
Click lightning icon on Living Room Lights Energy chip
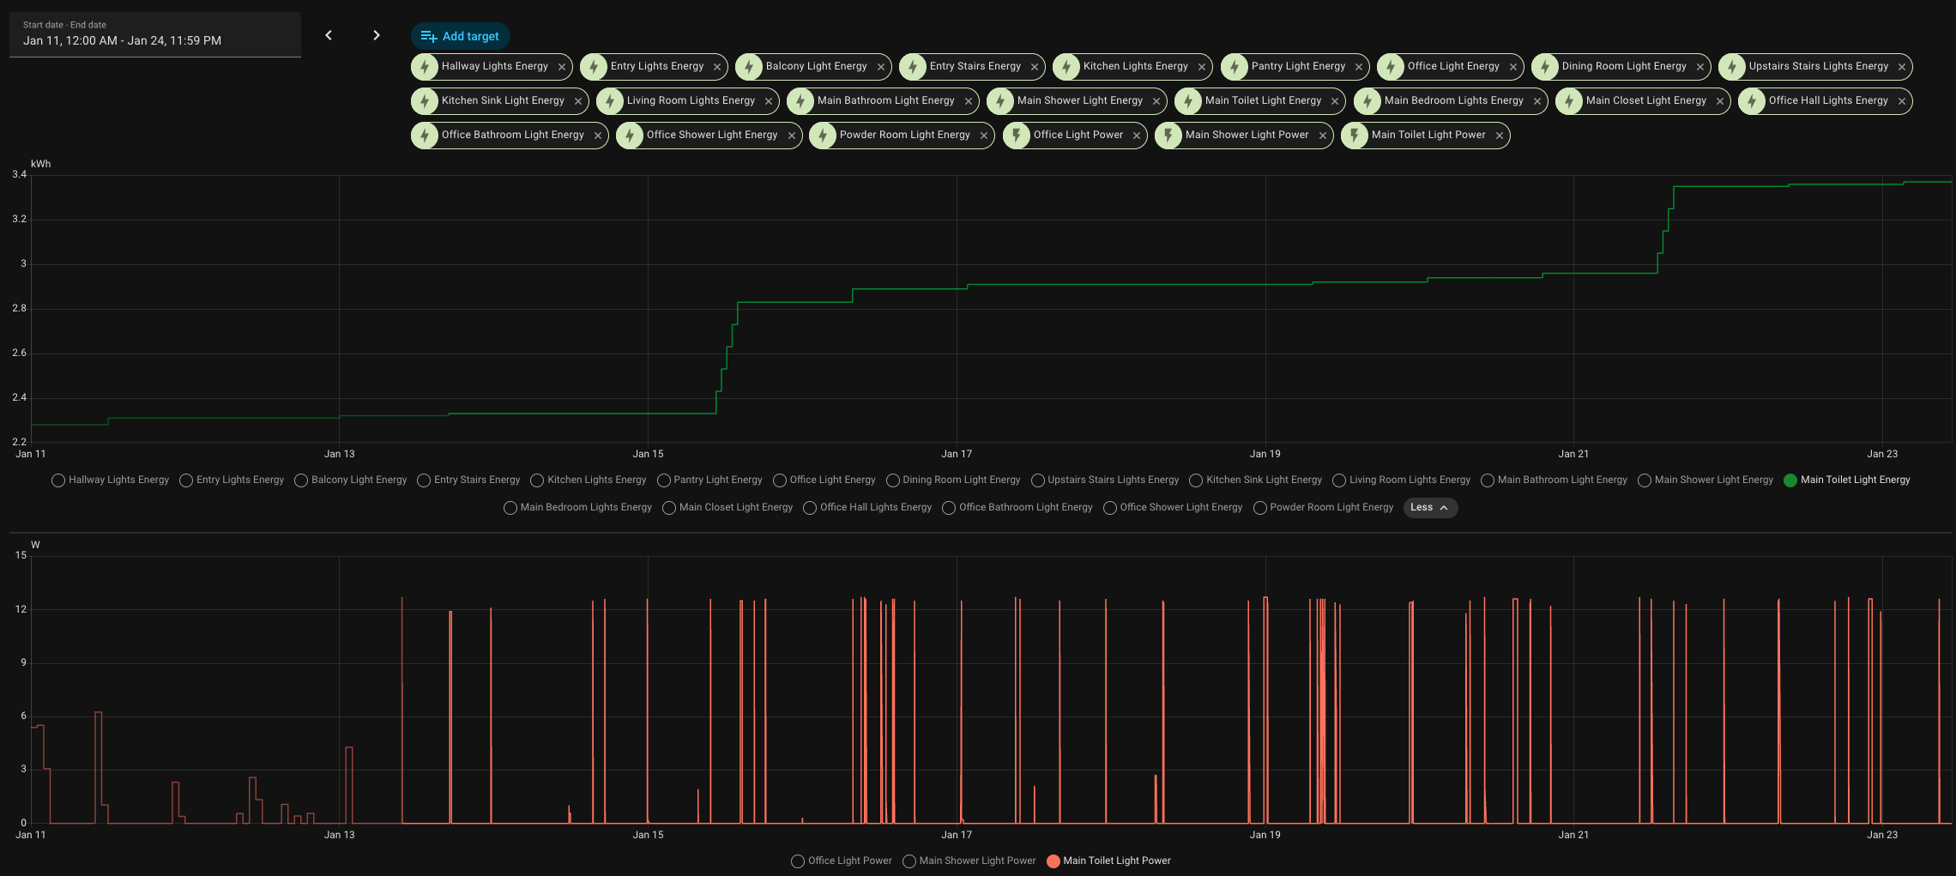(x=610, y=101)
